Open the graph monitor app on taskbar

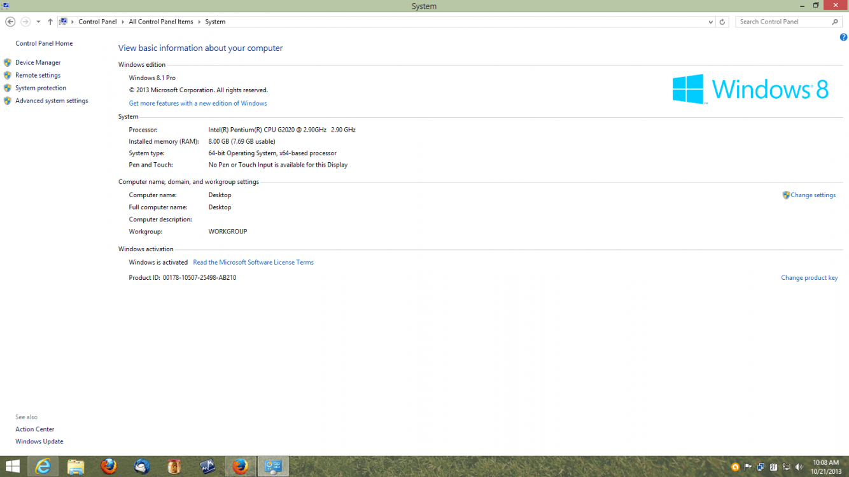[207, 466]
